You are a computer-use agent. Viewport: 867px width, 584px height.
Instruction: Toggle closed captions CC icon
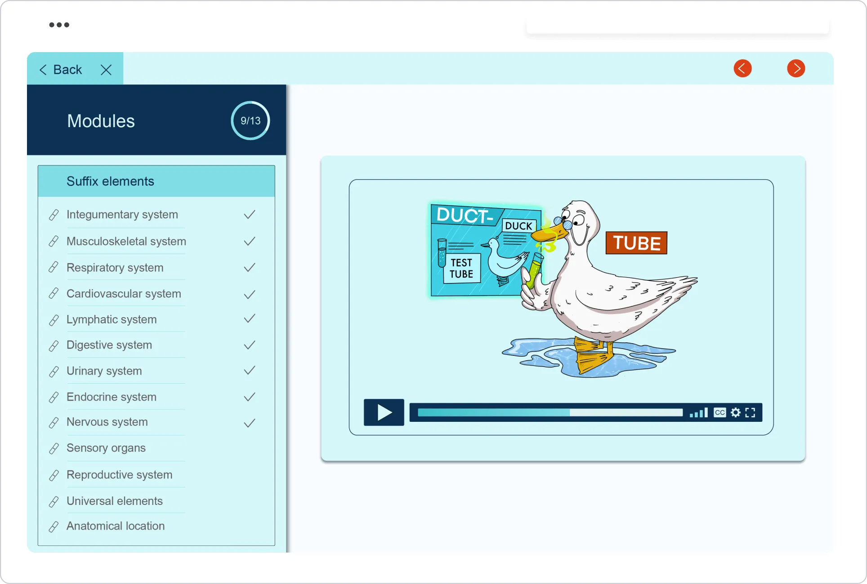click(x=720, y=412)
